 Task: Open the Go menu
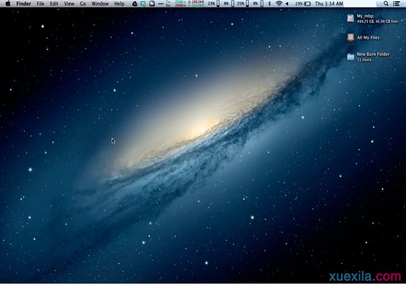point(83,4)
